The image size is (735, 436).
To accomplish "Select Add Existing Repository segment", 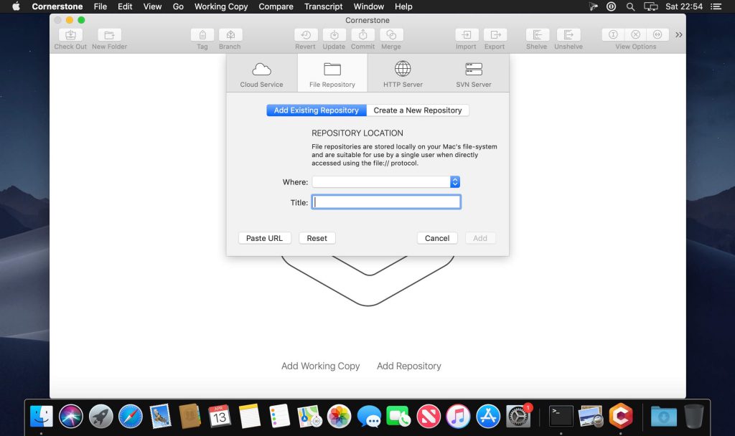I will pos(316,110).
